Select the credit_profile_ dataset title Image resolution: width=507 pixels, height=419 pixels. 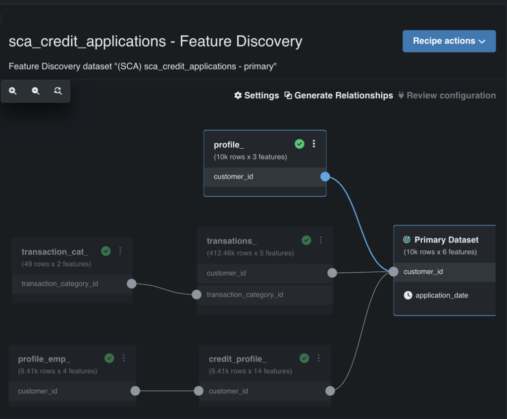[x=238, y=359]
